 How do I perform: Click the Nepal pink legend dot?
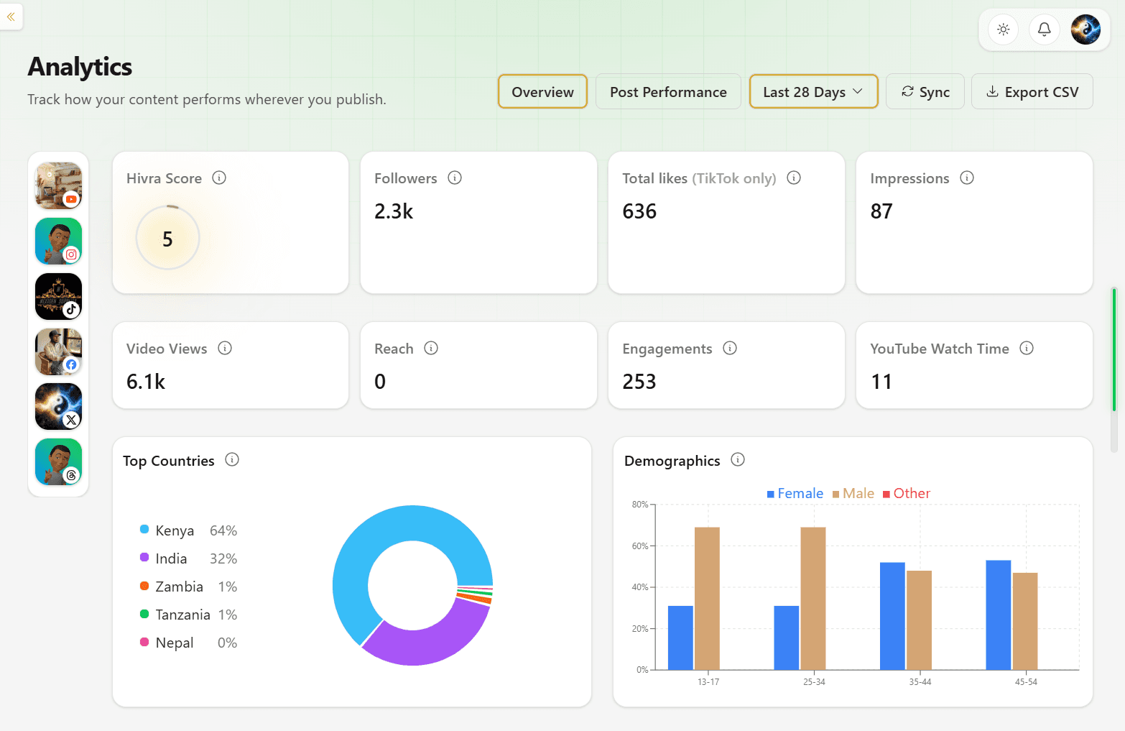144,642
